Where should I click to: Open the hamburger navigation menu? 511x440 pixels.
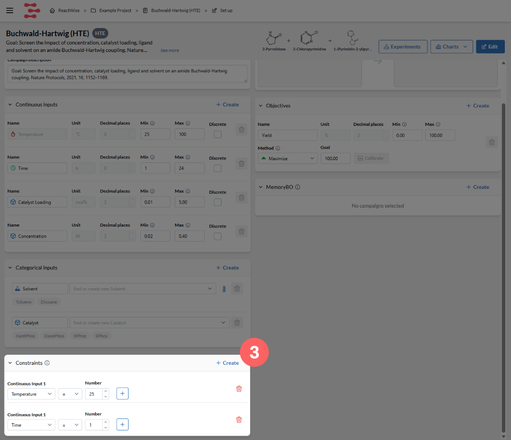10,11
